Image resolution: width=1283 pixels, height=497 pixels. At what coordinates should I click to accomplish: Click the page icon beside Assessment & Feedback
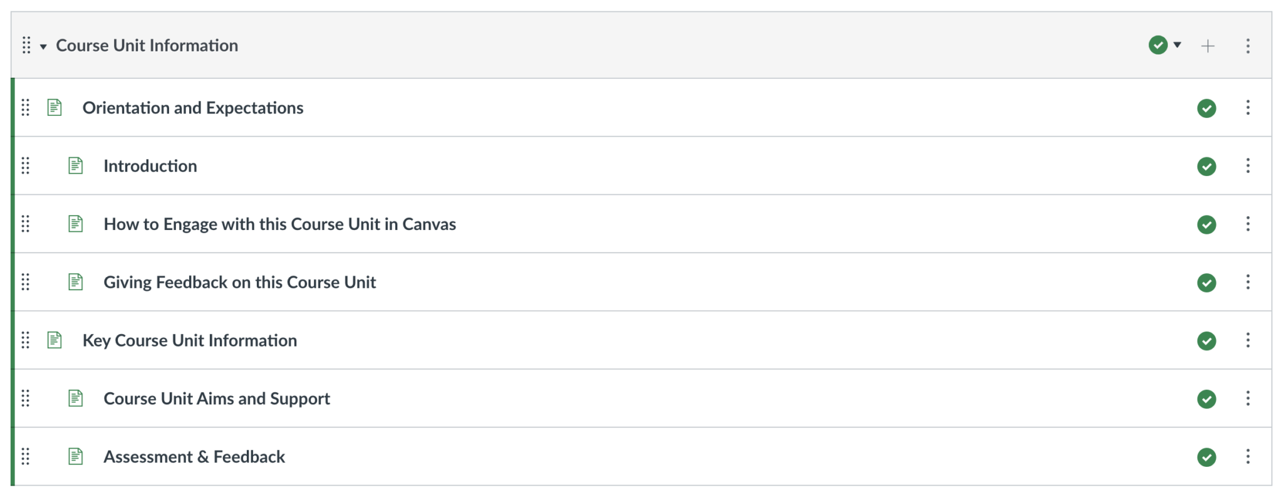pos(75,457)
